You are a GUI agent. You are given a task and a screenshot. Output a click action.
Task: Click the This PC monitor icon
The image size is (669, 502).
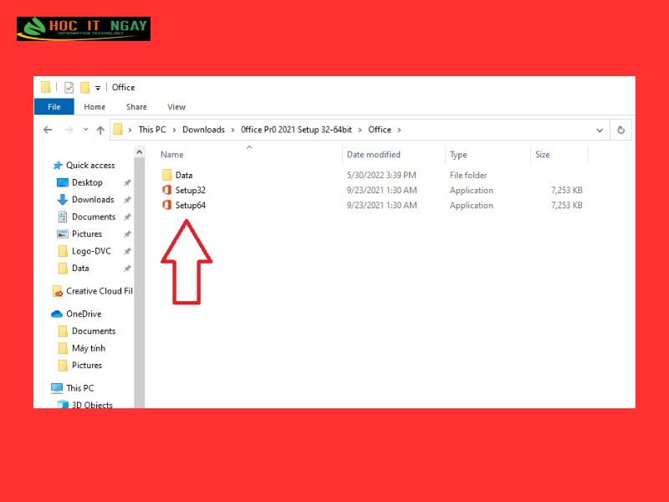coord(57,388)
